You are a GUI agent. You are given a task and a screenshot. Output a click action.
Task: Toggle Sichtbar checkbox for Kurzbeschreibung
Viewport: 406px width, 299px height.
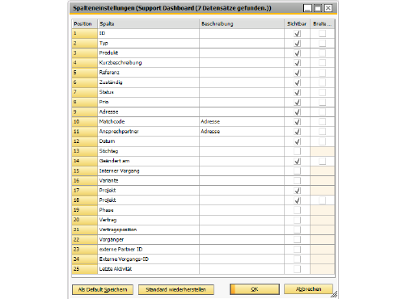(297, 63)
